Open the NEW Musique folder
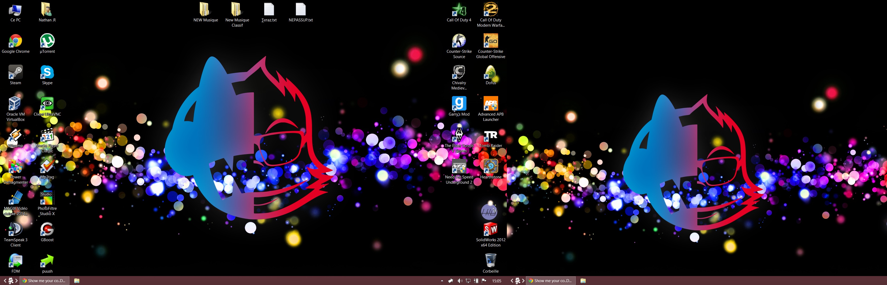The height and width of the screenshot is (285, 887). tap(206, 12)
